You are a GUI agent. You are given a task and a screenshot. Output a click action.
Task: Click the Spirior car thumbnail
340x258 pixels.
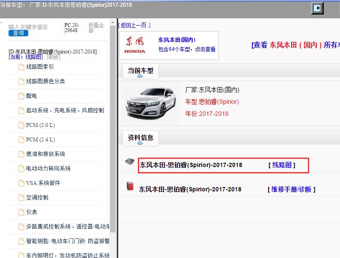(151, 103)
